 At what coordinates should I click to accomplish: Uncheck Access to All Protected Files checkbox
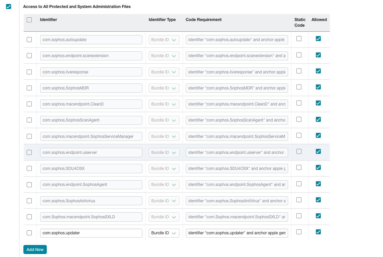tap(9, 7)
